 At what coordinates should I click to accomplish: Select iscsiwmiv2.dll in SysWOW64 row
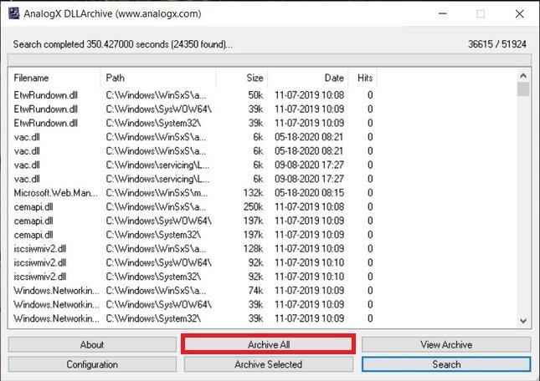193,263
